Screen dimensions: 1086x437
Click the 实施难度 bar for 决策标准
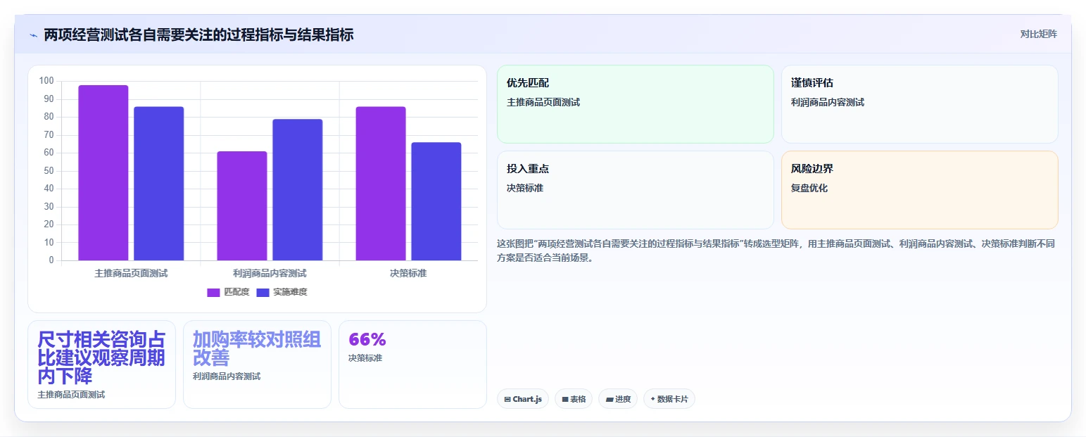pyautogui.click(x=436, y=201)
